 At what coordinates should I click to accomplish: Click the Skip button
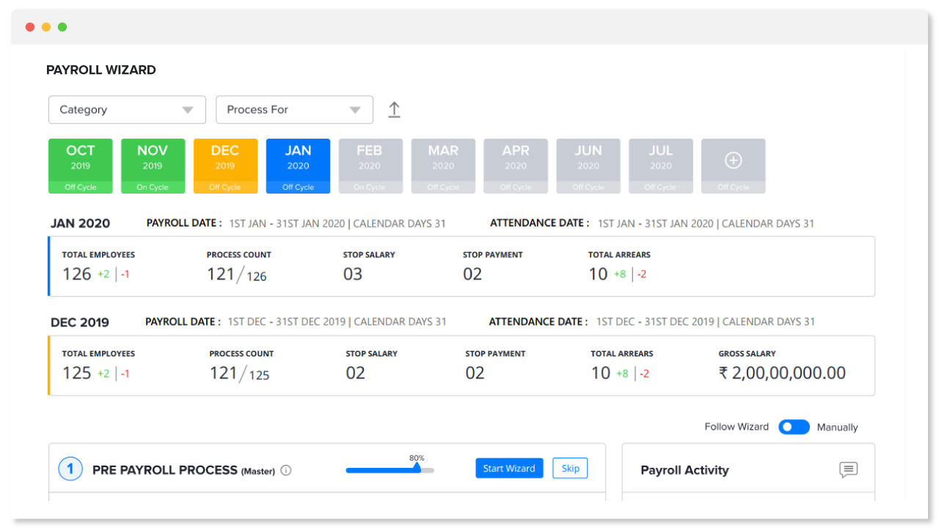click(x=570, y=469)
